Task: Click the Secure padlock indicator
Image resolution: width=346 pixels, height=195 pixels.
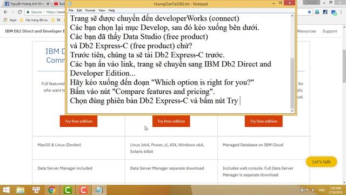Action: click(x=34, y=12)
